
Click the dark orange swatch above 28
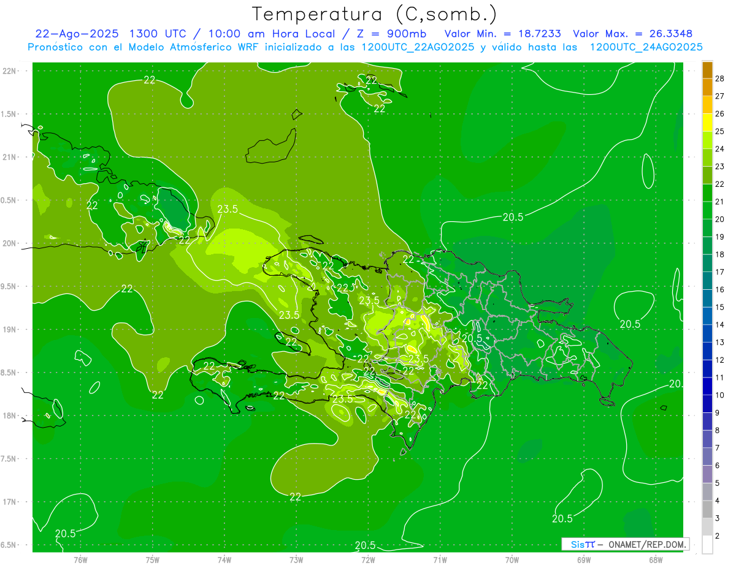tap(707, 70)
